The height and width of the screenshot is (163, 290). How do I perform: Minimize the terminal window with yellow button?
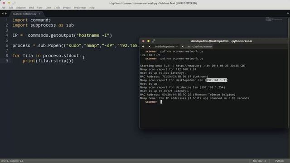point(148,41)
